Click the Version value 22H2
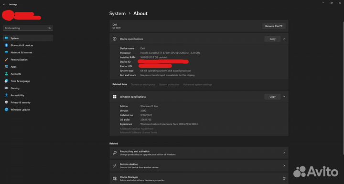 click(143, 111)
